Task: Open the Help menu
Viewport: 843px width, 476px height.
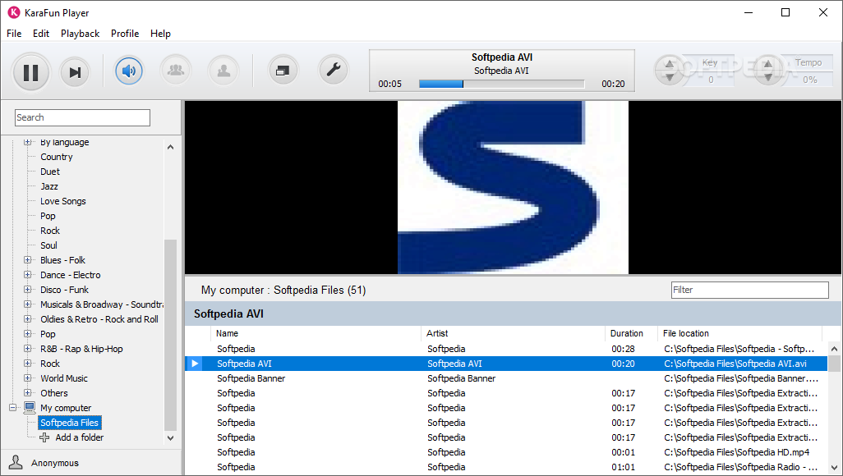Action: tap(160, 34)
